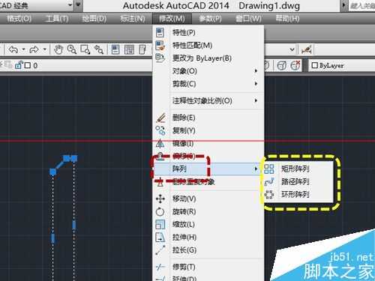Screen dimensions: 375x281
Task: Open the 窗口(W) menu
Action: pos(249,19)
